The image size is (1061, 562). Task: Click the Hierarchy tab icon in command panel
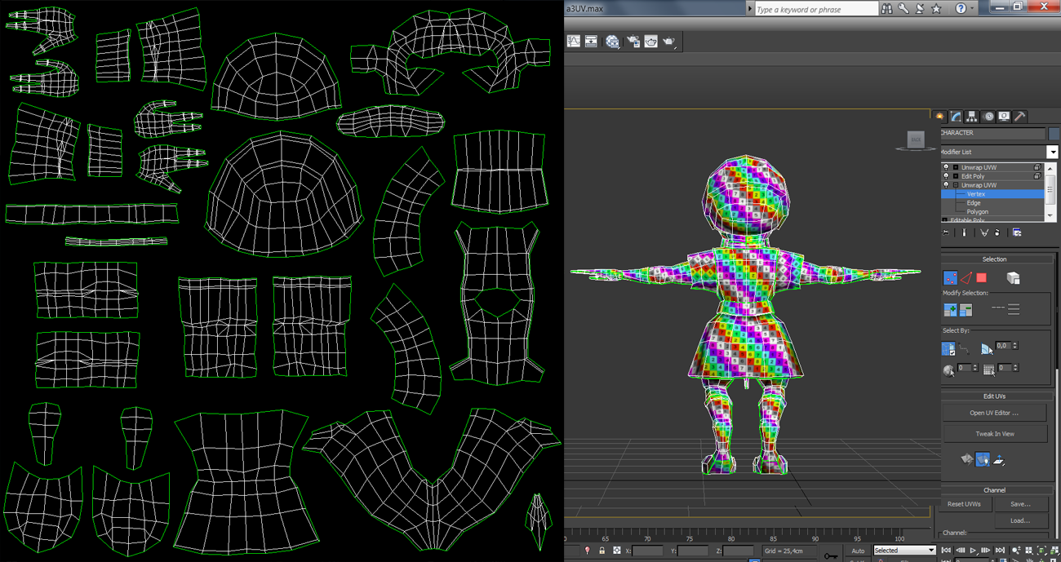[x=971, y=115]
